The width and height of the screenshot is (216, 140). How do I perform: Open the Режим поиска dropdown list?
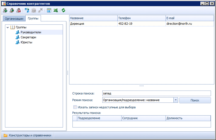(176, 100)
